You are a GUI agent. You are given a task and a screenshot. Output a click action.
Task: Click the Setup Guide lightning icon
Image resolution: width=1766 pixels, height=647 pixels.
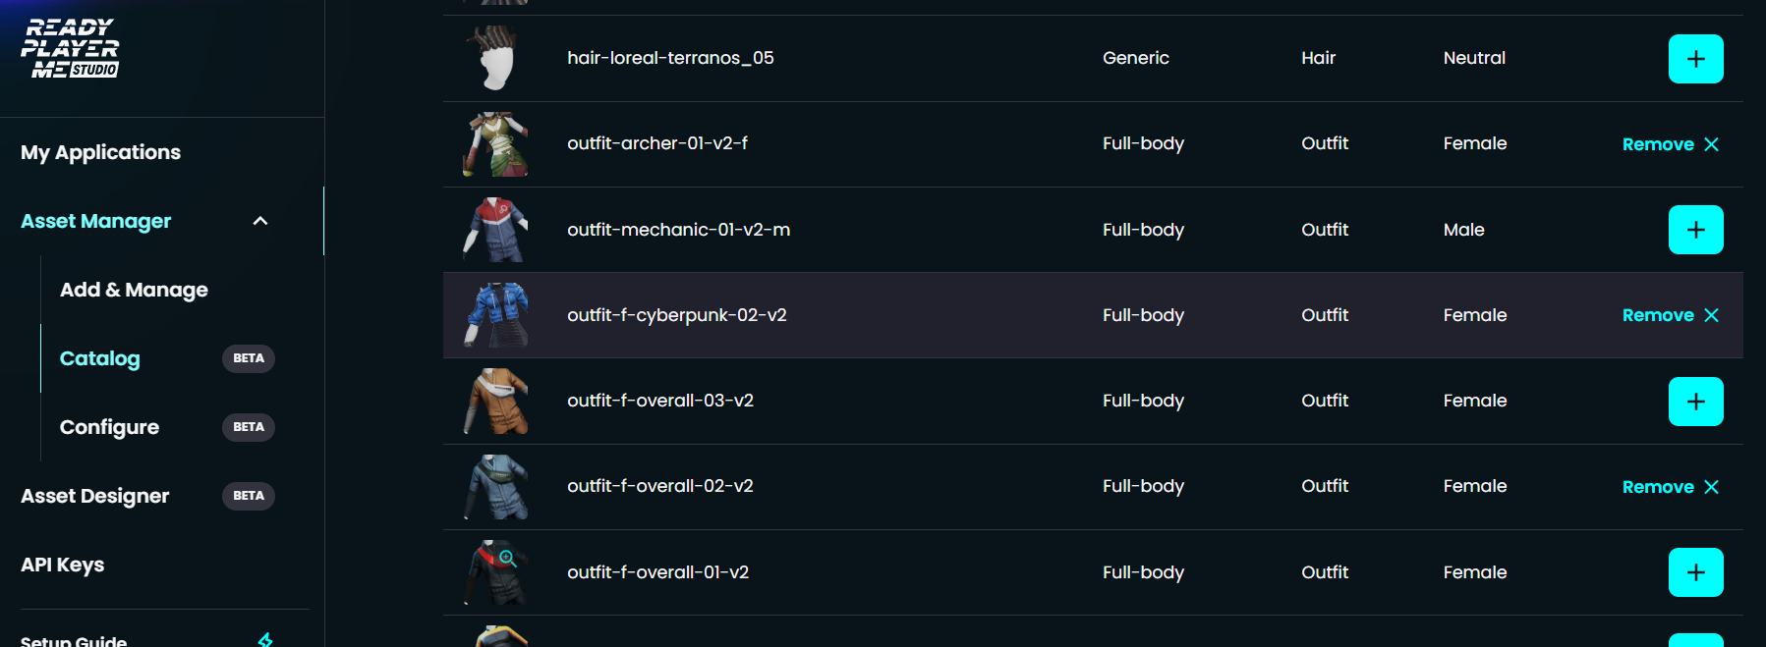click(x=265, y=640)
